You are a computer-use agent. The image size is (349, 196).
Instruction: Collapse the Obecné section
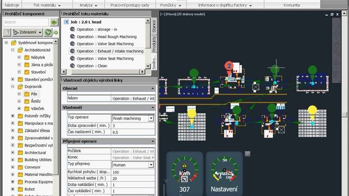153,88
